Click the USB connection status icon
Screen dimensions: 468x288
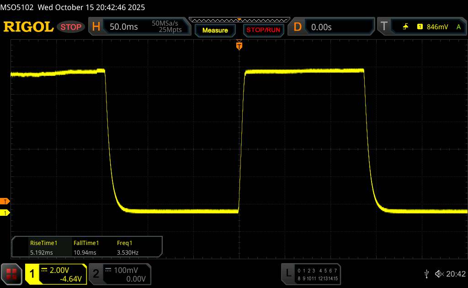(426, 274)
